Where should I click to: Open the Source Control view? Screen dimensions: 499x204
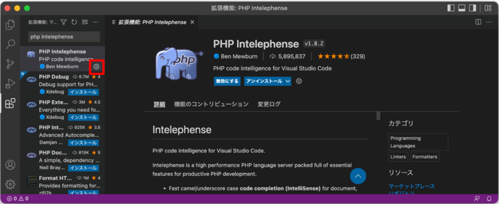click(x=11, y=64)
